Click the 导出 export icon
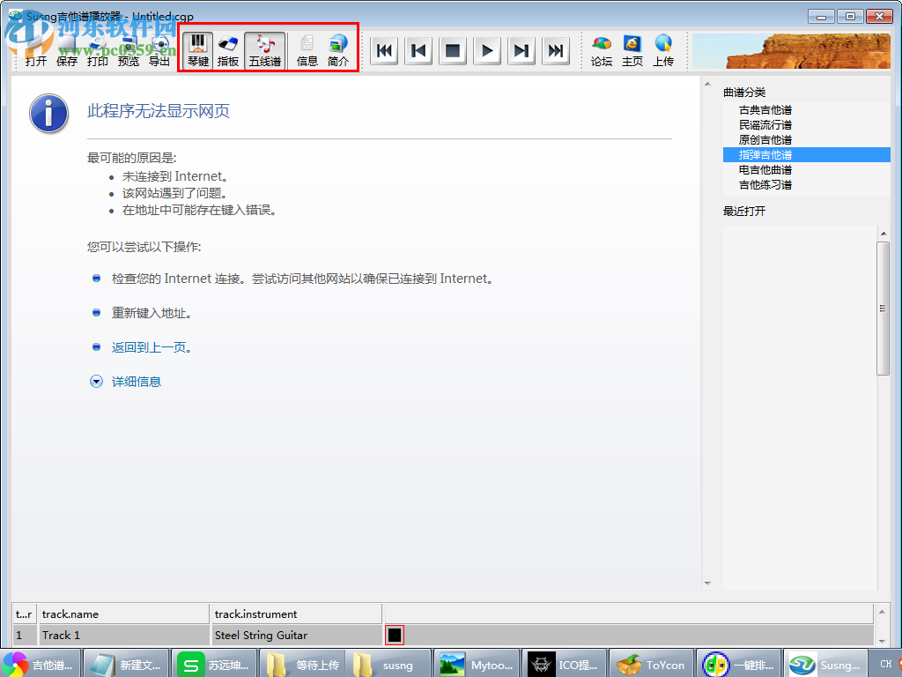902x677 pixels. tap(159, 50)
